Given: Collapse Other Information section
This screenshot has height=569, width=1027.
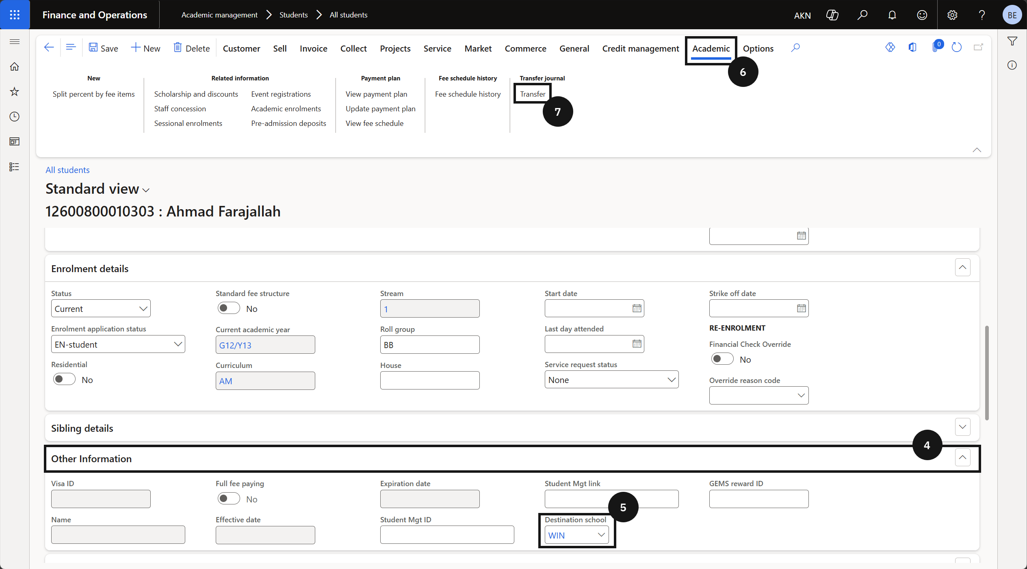Looking at the screenshot, I should (962, 457).
